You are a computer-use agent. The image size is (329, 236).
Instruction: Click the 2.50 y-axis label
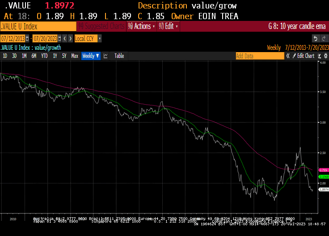[x=323, y=153]
